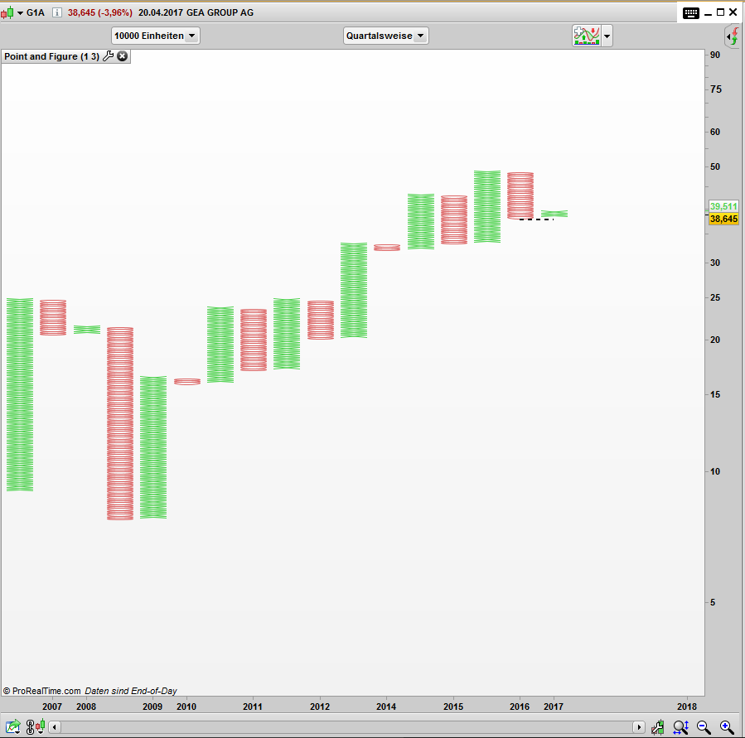Click the yellow 38,645 price label

pos(723,219)
